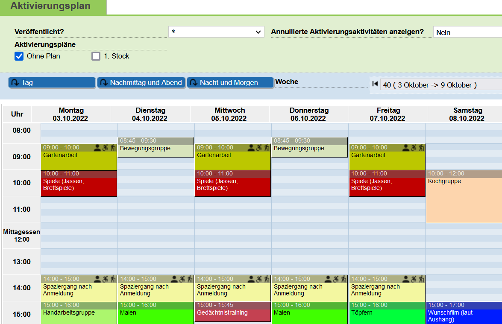Click Montag 03.10.2022 column header
Image resolution: width=502 pixels, height=324 pixels.
coord(71,114)
